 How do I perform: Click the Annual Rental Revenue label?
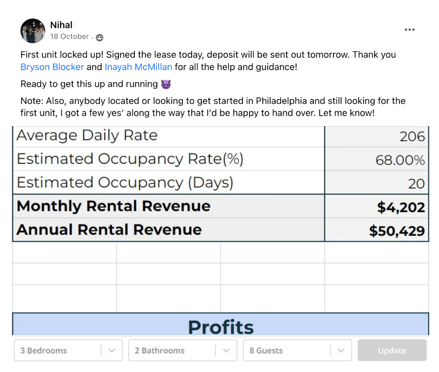pyautogui.click(x=109, y=230)
